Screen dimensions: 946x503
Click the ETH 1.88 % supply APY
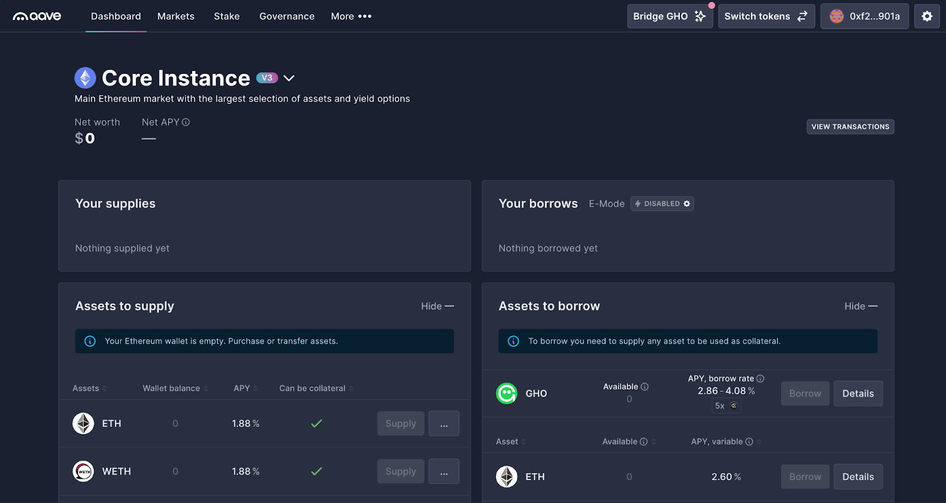coord(245,423)
